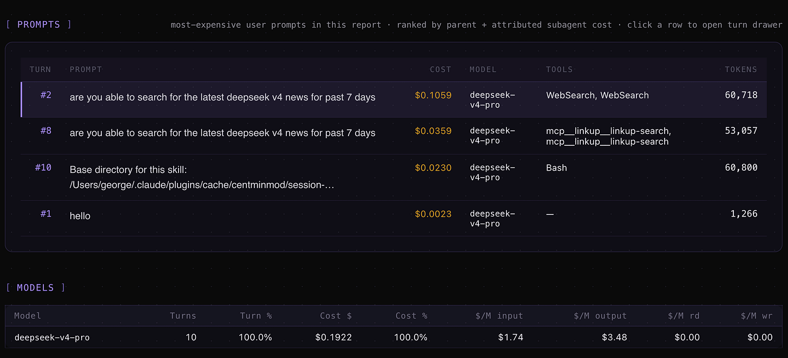The width and height of the screenshot is (788, 358).
Task: Click the $0.0359 cost cell
Action: pos(433,131)
